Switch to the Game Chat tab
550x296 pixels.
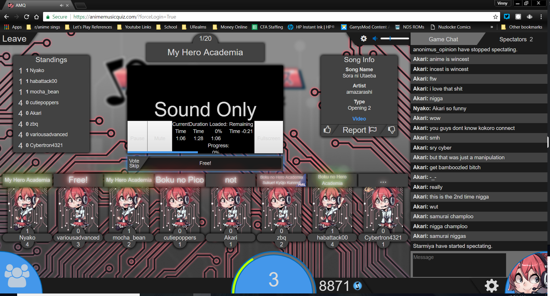coord(443,39)
